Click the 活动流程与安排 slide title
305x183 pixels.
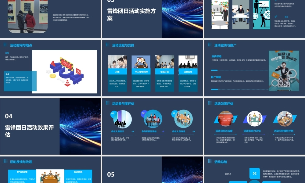click(x=123, y=45)
